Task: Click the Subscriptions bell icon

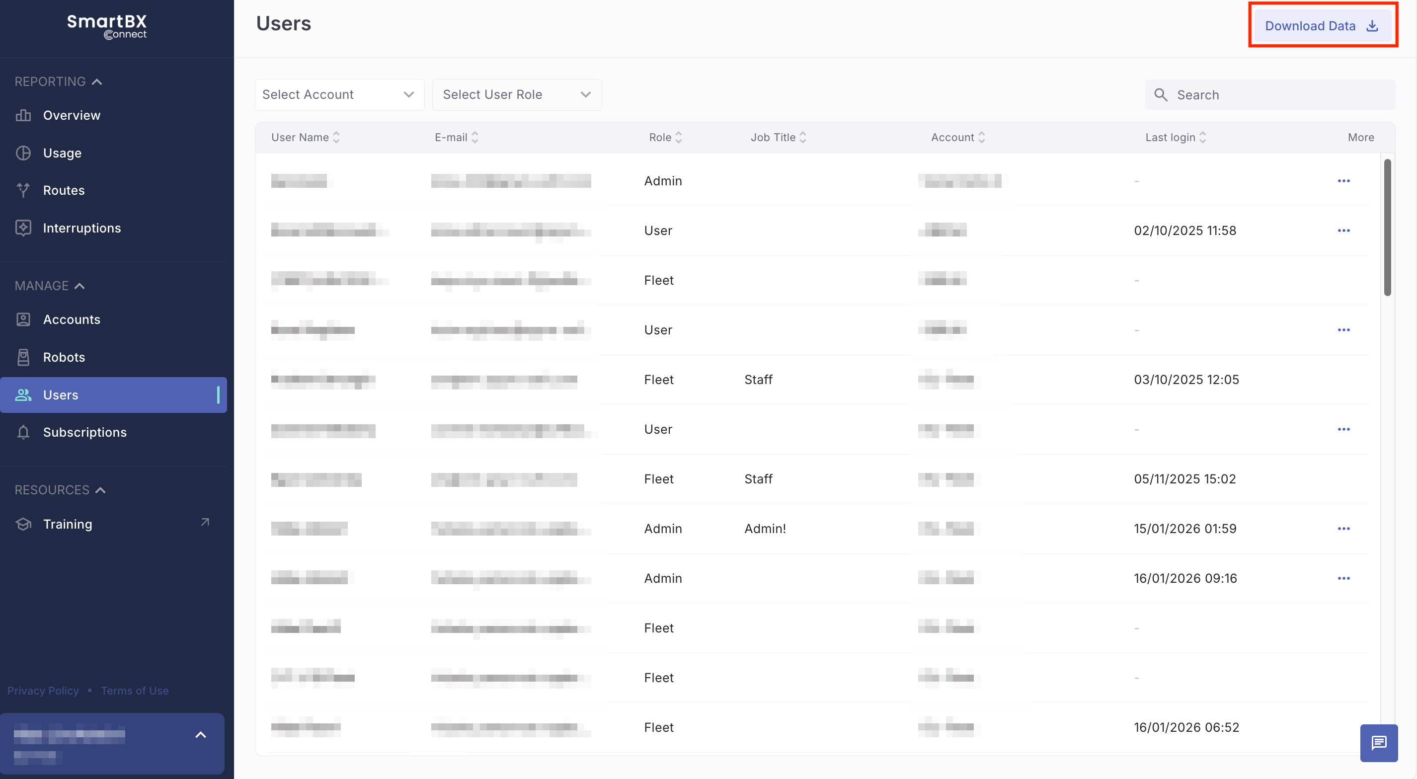Action: click(23, 432)
